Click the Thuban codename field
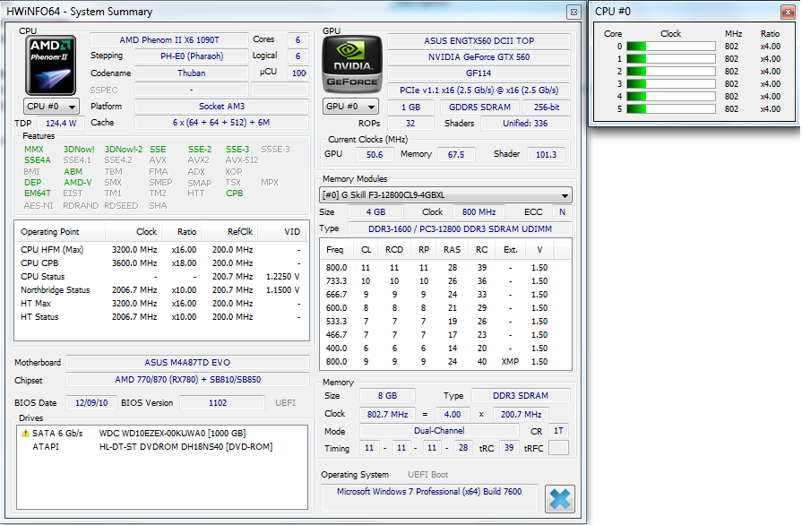 [x=192, y=73]
